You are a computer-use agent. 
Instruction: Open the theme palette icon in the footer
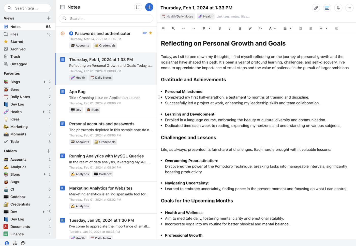coord(23,243)
